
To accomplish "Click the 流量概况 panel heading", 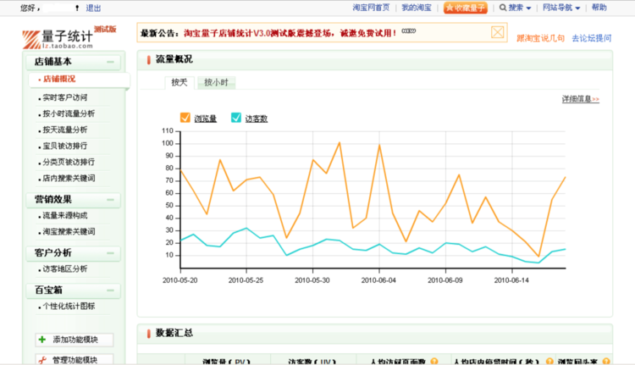I will 174,59.
